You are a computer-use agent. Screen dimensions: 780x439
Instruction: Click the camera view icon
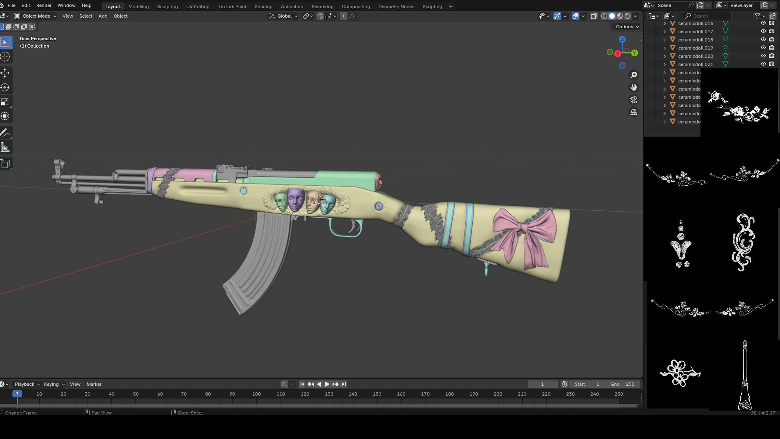coord(634,100)
